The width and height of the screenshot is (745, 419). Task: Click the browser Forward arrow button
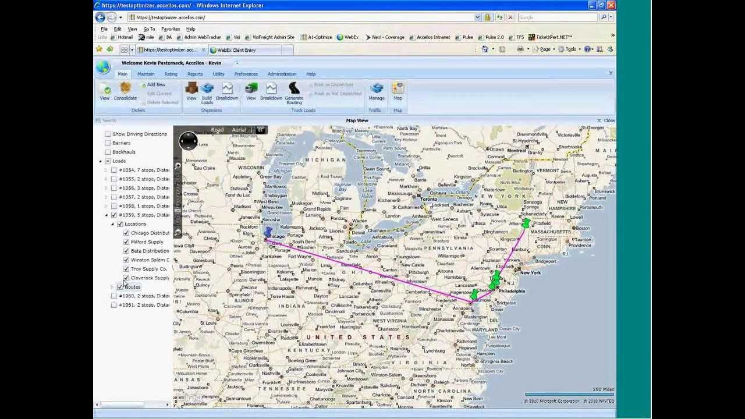(112, 17)
